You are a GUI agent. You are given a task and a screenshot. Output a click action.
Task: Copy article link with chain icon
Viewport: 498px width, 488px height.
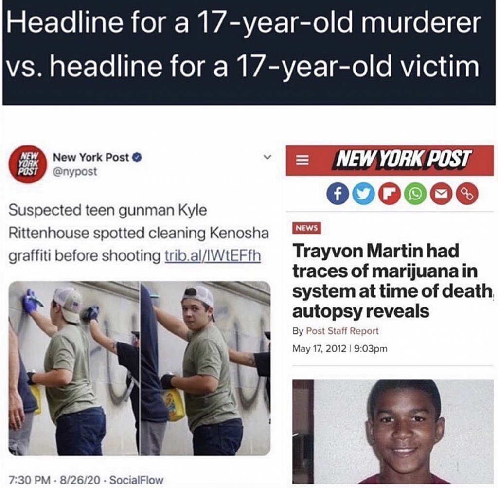click(467, 194)
